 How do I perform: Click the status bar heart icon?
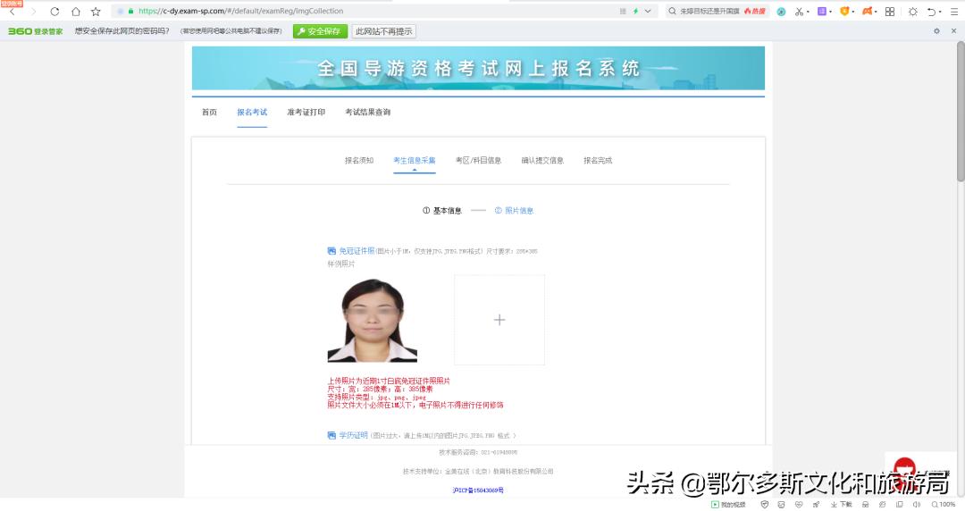[x=799, y=504]
